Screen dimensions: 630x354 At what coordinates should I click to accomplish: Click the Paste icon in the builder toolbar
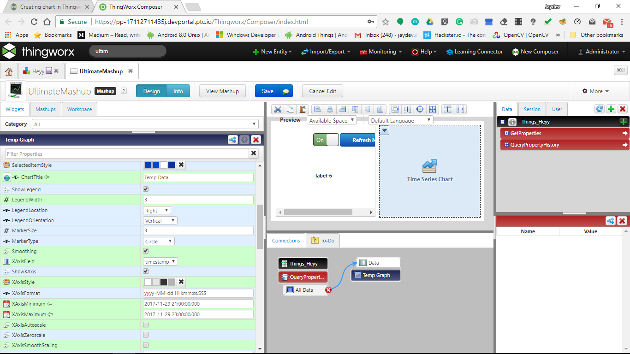pyautogui.click(x=302, y=109)
